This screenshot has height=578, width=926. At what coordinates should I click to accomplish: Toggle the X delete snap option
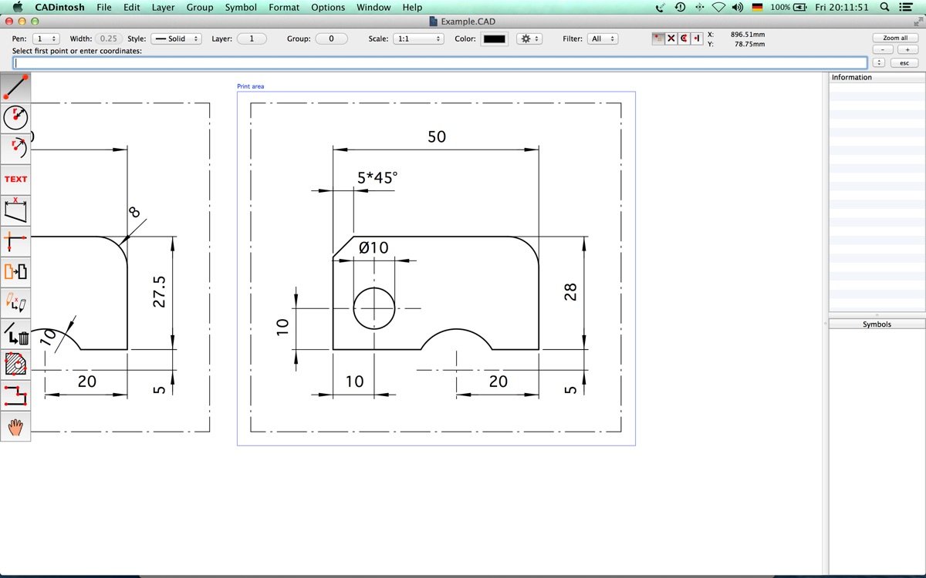[670, 38]
